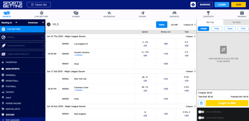
Task: Select the If Bet type
Action: pyautogui.click(x=243, y=29)
